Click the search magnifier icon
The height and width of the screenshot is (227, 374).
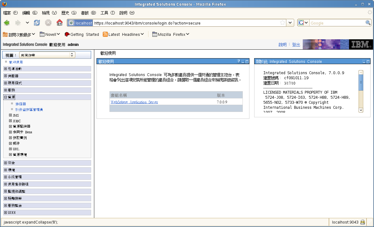(368, 23)
